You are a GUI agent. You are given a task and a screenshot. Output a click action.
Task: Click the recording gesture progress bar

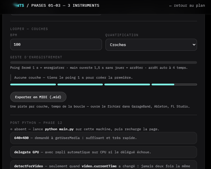[104, 62]
